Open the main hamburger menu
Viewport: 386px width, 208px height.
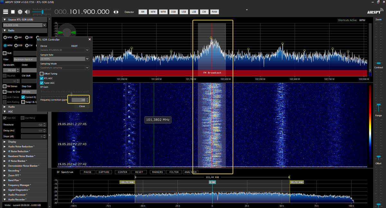tap(5, 12)
